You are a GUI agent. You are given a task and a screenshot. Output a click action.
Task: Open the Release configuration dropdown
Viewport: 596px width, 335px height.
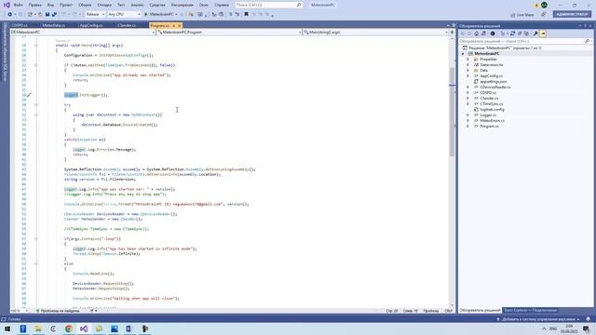tap(95, 15)
